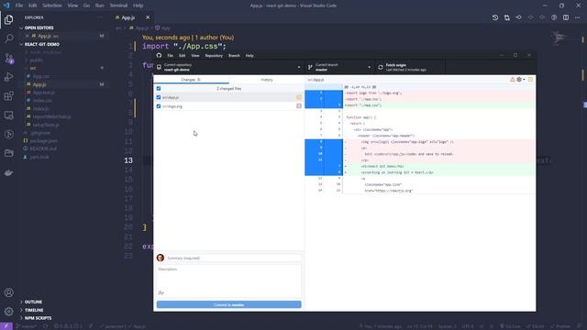This screenshot has width=587, height=330.
Task: Open diff settings gear in GitHub Desktop
Action: pos(520,80)
